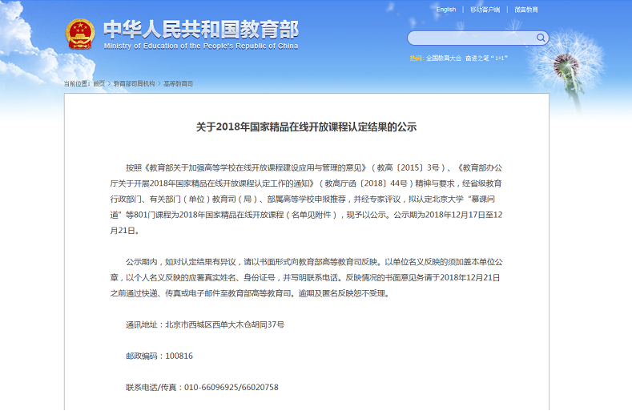632x419 pixels.
Task: Click the 联系电话/传真 phone number line
Action: point(202,387)
